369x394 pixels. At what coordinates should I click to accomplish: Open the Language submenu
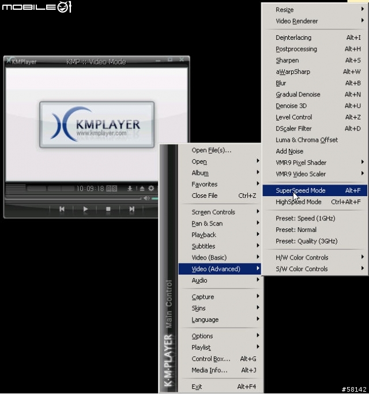[x=220, y=320]
